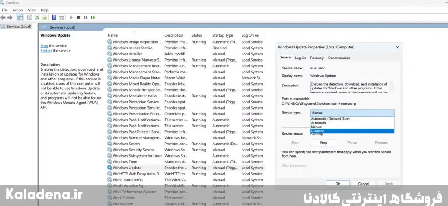This screenshot has width=448, height=206.
Task: Click the gear icon beside Windows Insider Service
Action: coord(109,48)
